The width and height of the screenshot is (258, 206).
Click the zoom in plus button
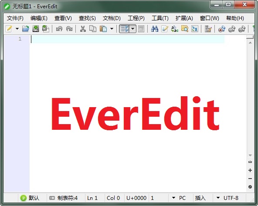(250, 170)
